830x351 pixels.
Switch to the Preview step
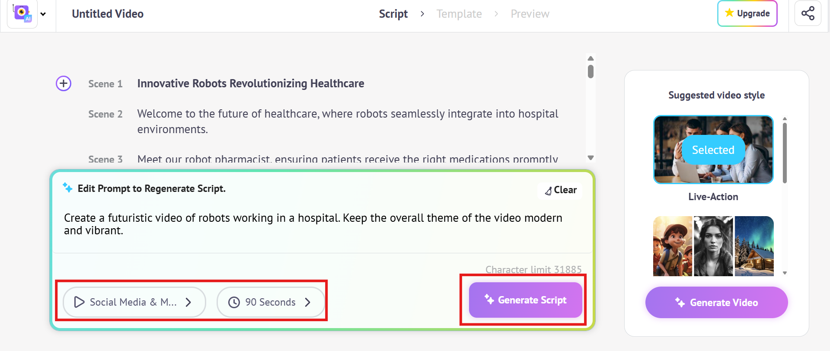pos(530,14)
